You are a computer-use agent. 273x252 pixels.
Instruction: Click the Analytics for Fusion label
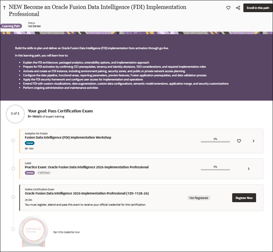[x=36, y=134]
